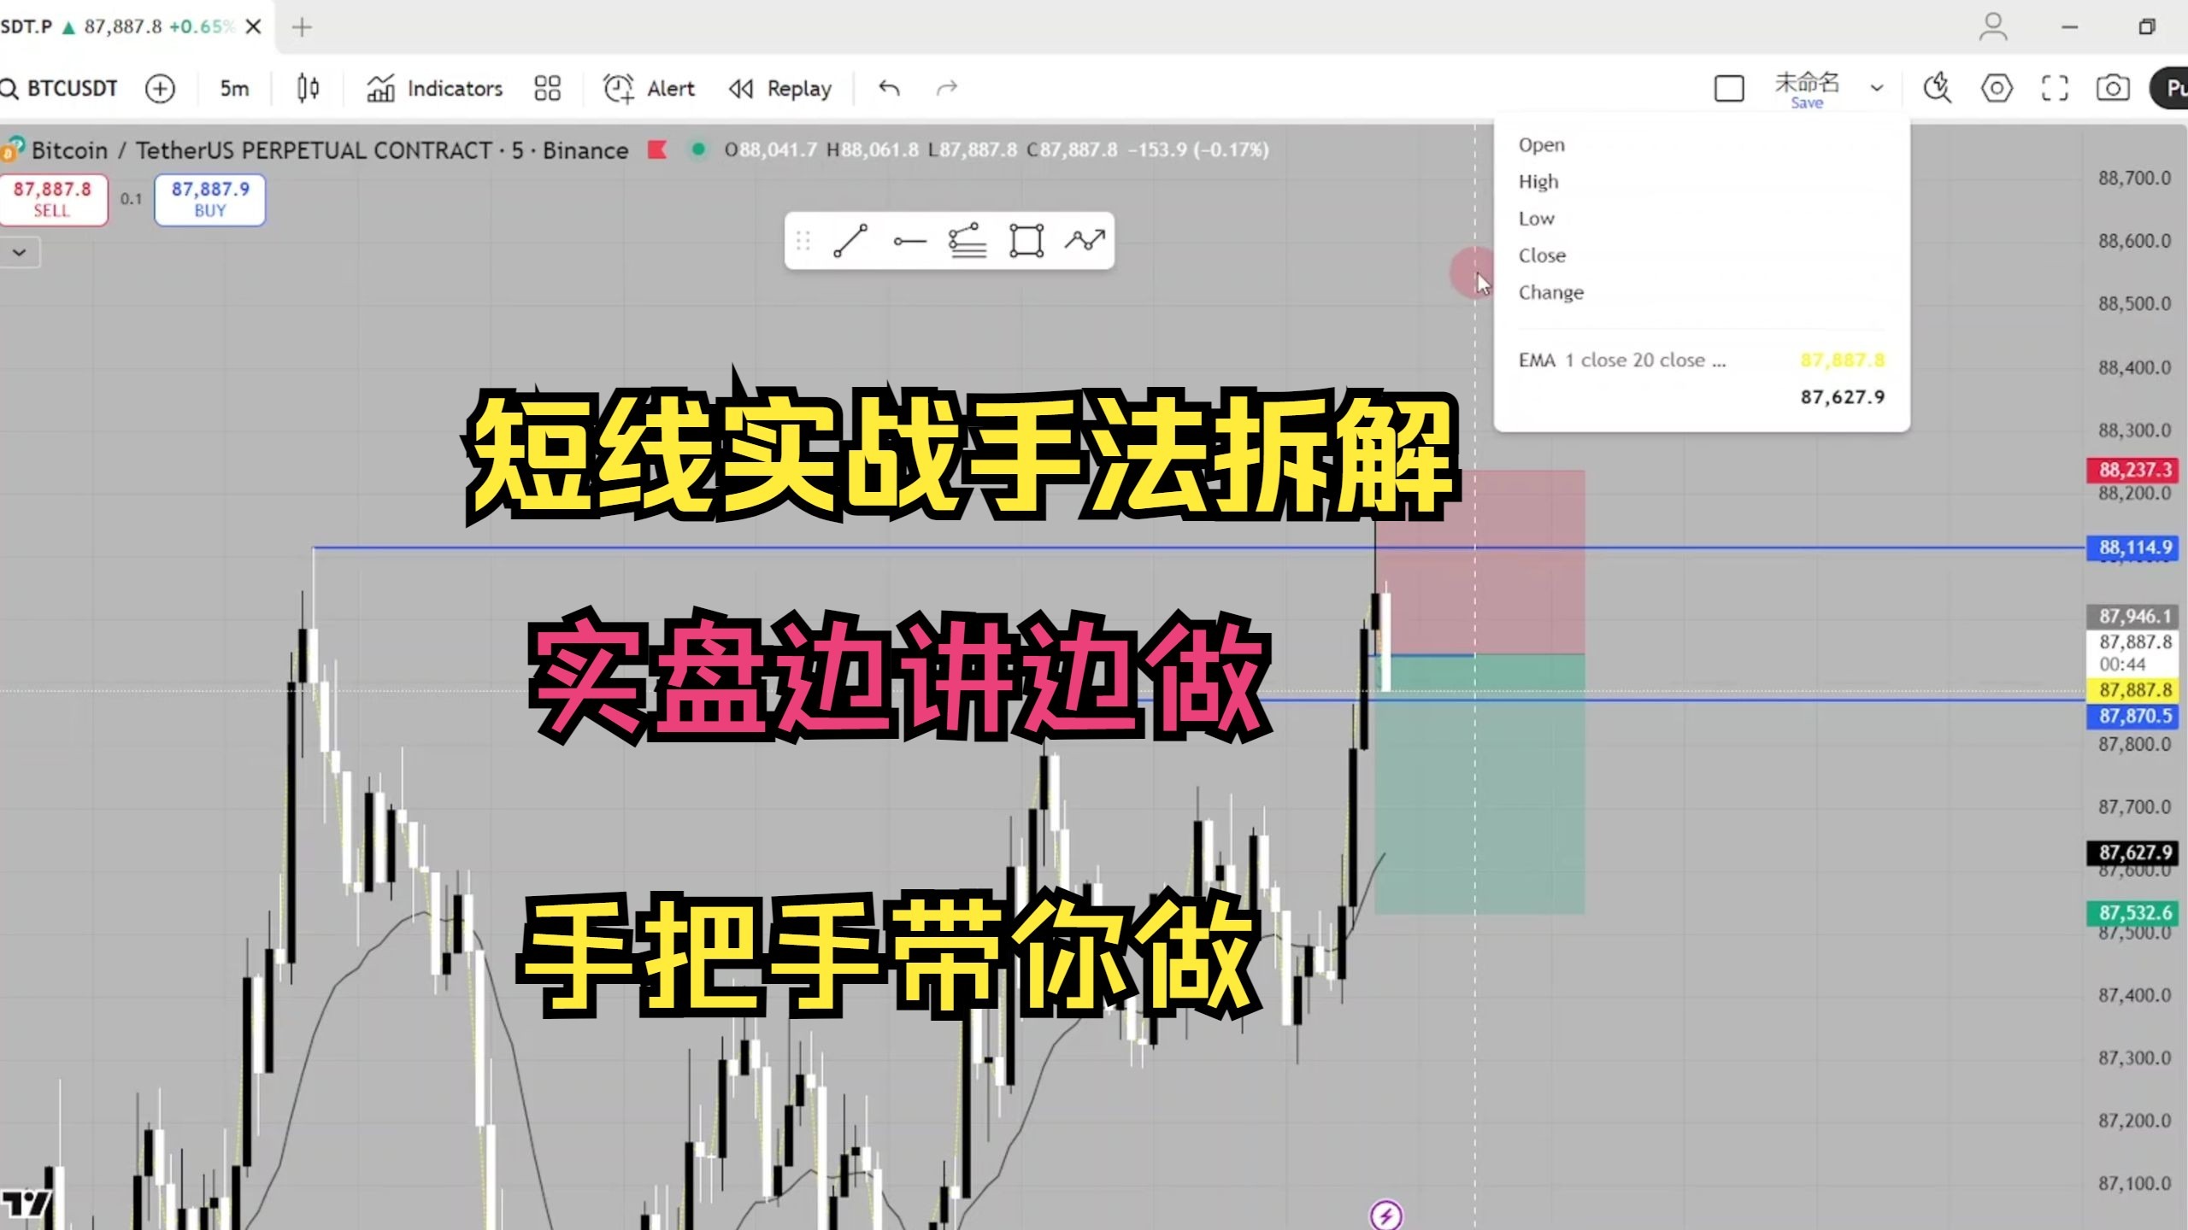Click the Save link under 未命名
This screenshot has width=2188, height=1230.
[x=1805, y=102]
